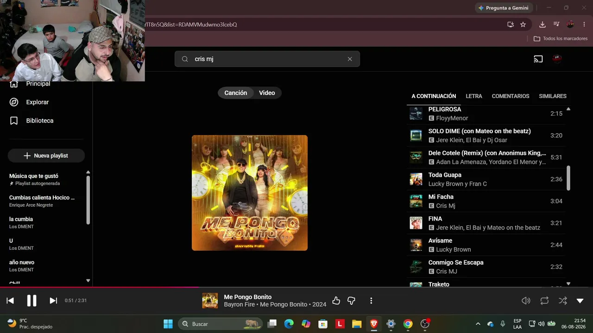Viewport: 593px width, 333px height.
Task: Open Biblioteca in the sidebar
Action: pyautogui.click(x=32, y=121)
